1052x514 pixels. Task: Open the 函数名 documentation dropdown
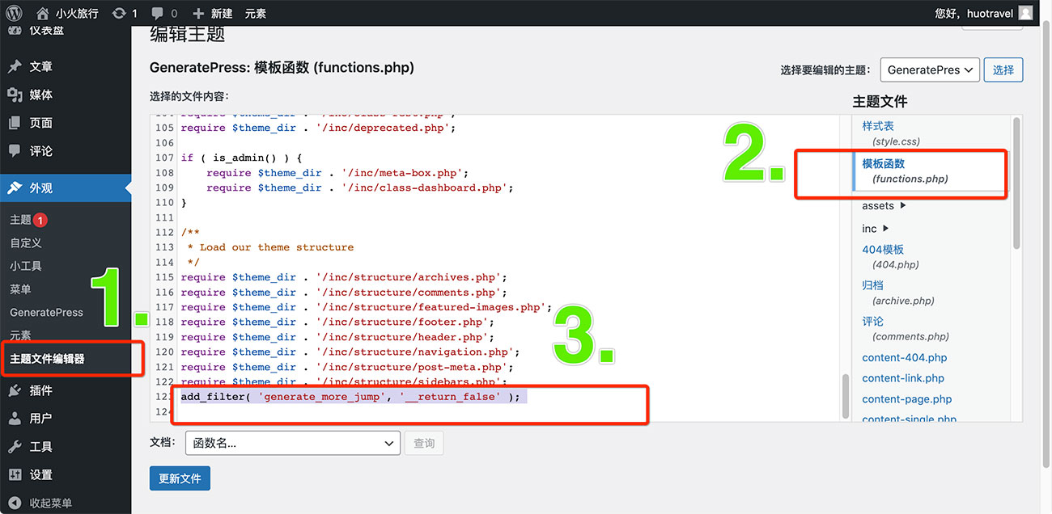click(x=293, y=443)
